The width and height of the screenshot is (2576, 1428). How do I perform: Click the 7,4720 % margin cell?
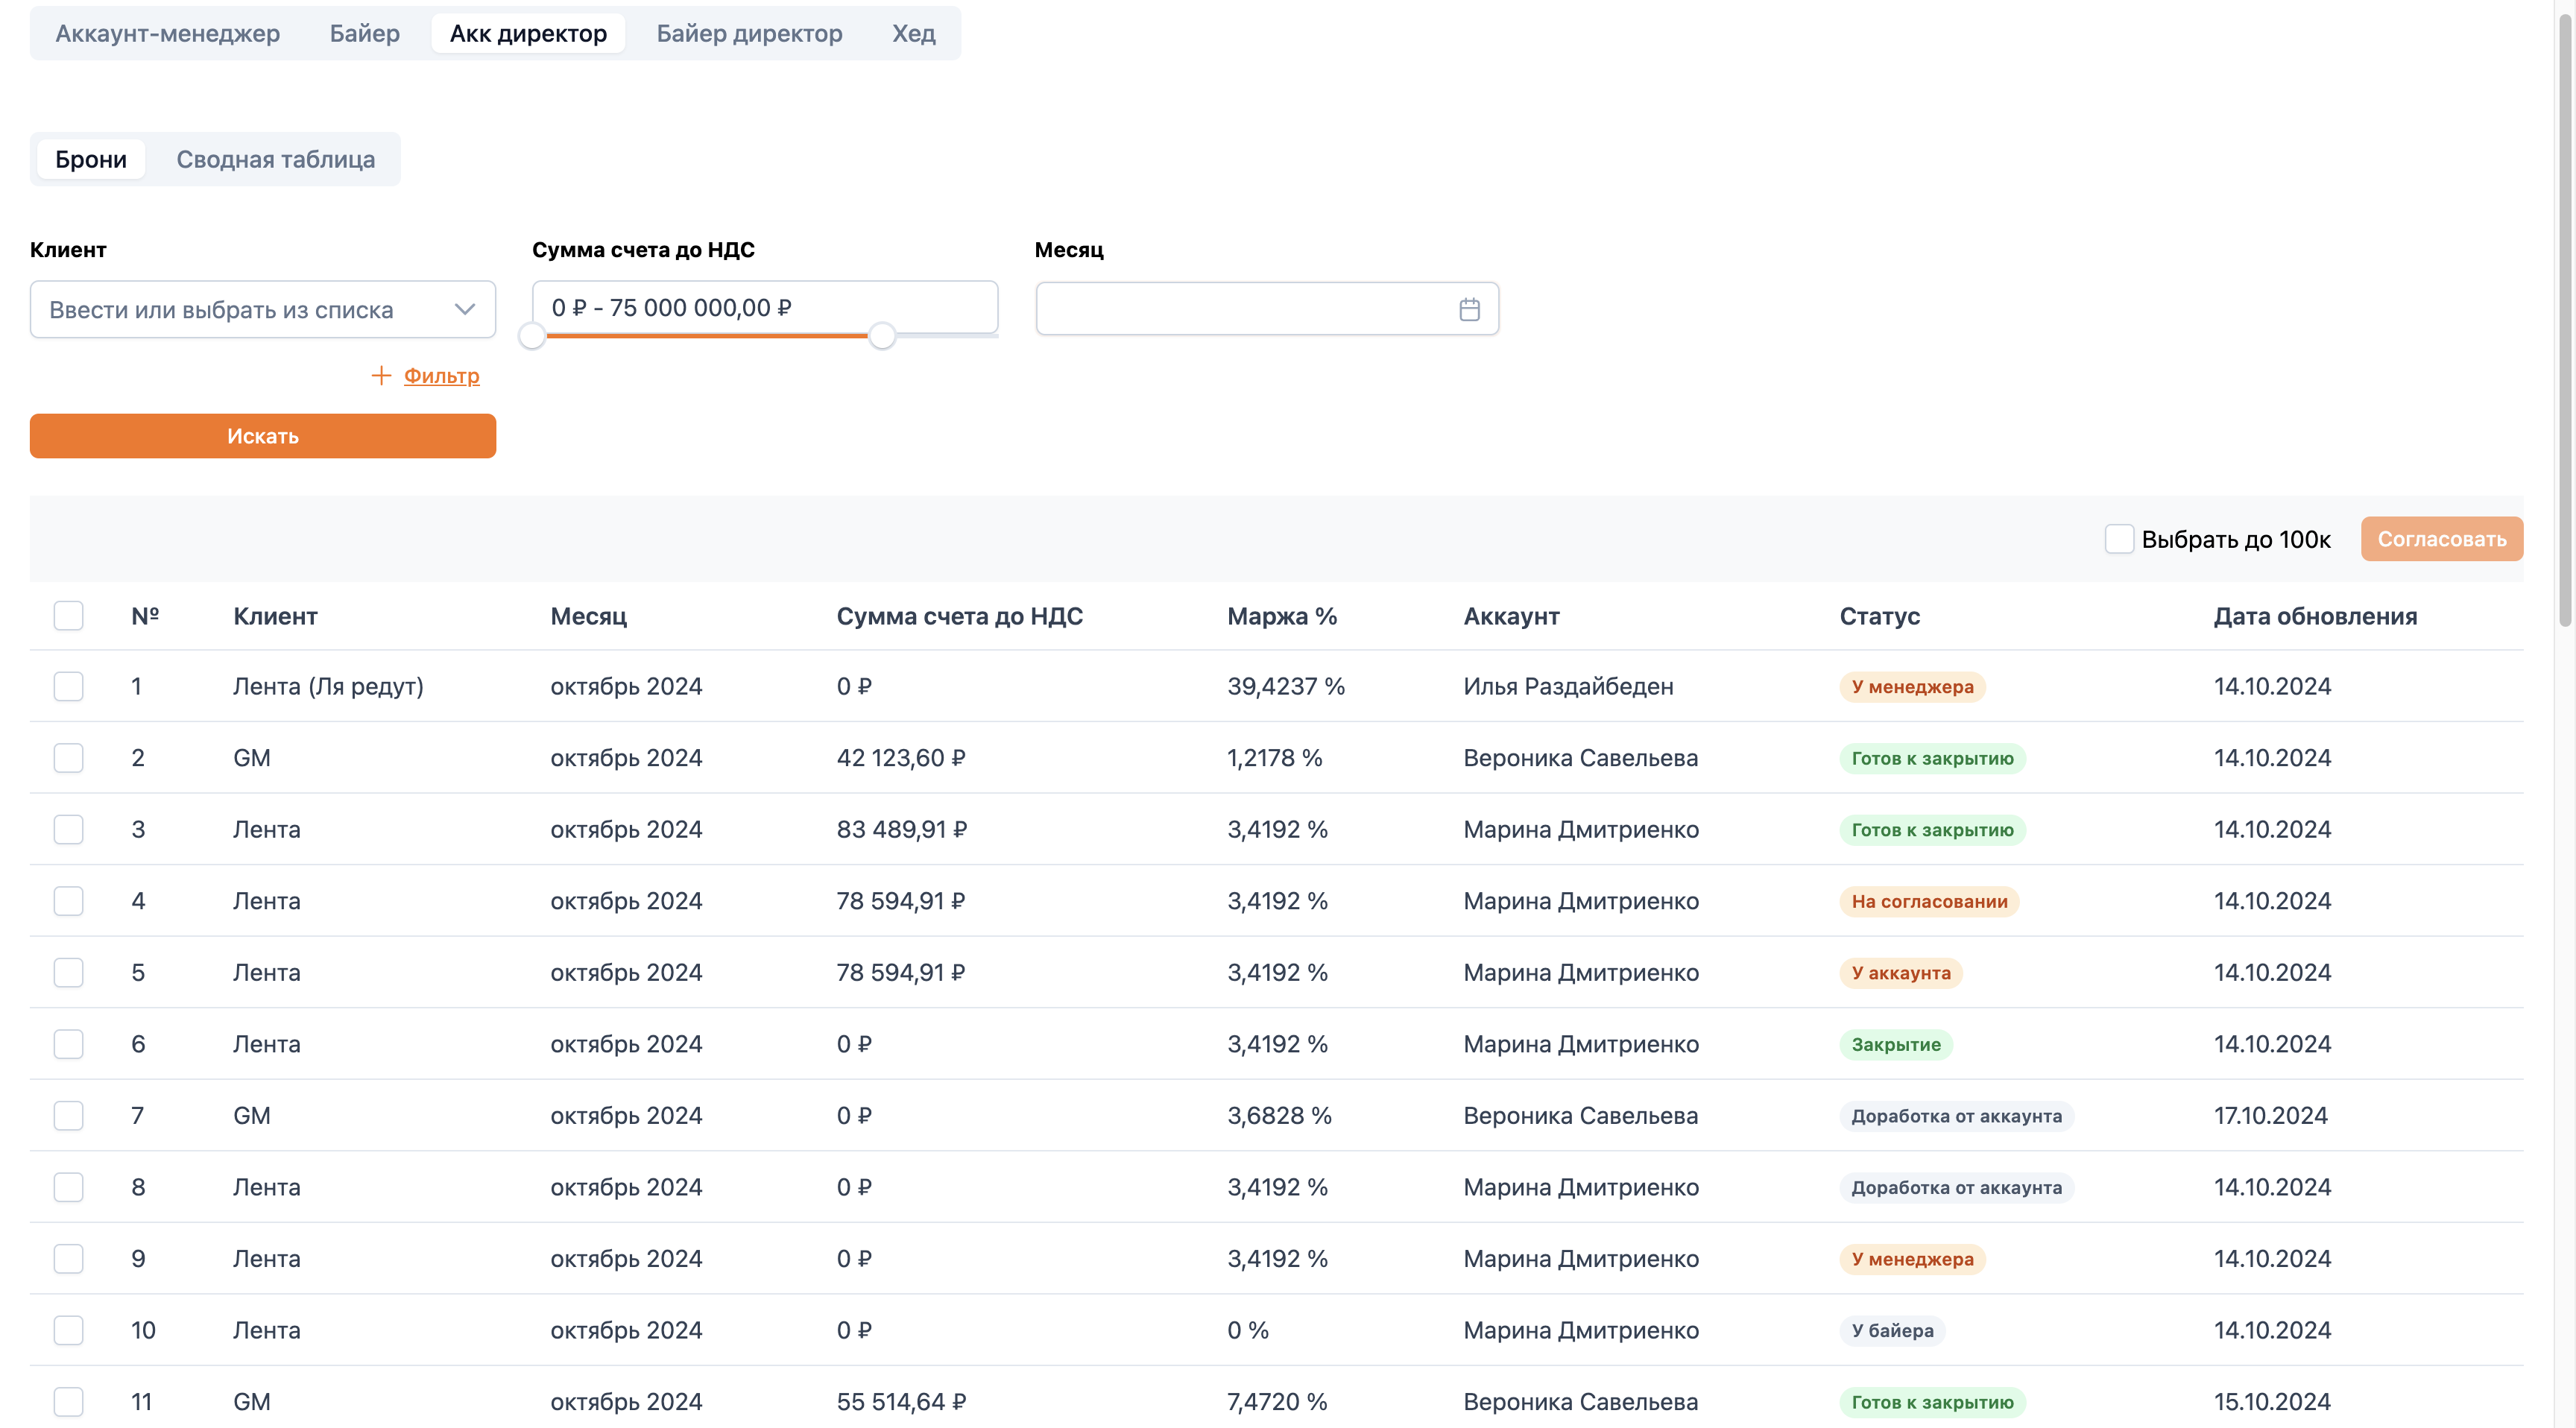pos(1277,1401)
